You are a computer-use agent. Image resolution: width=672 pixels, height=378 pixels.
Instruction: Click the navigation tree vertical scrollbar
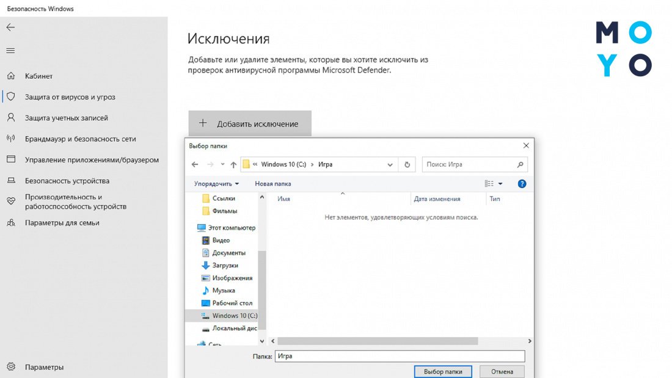[262, 289]
